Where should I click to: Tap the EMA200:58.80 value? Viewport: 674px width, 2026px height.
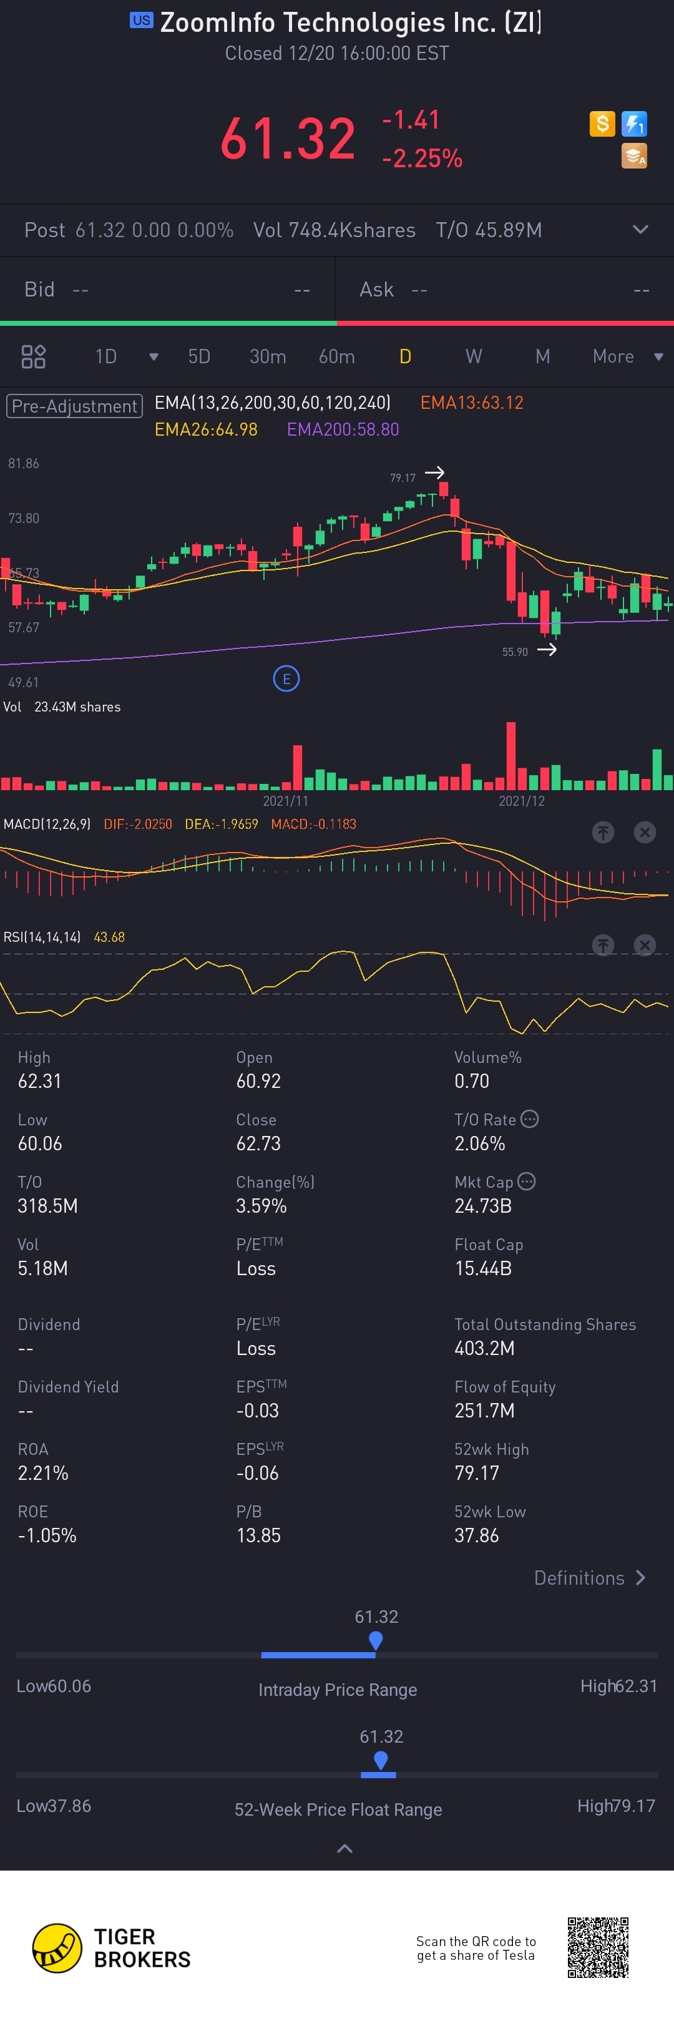343,429
